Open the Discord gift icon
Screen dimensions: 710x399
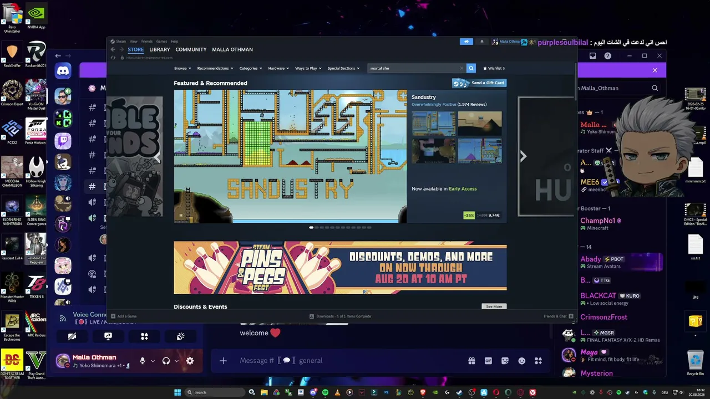(471, 361)
